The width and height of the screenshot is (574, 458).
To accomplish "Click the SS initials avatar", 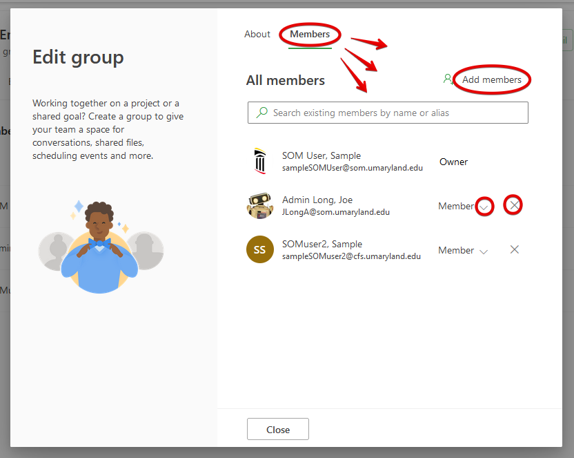I will click(x=259, y=250).
